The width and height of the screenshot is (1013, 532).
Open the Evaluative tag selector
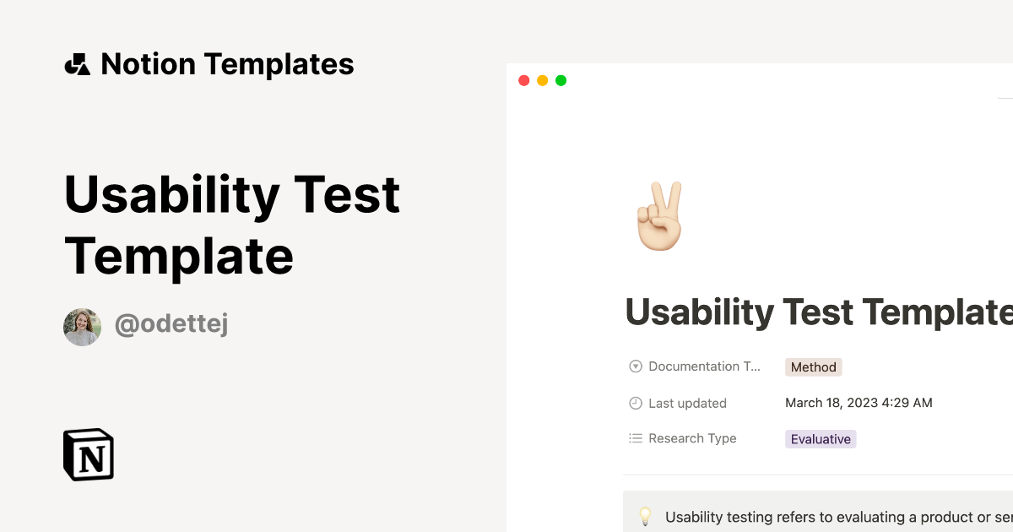pos(821,438)
